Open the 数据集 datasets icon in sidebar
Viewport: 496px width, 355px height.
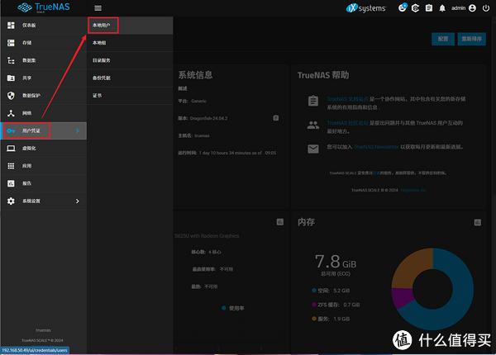tap(11, 60)
